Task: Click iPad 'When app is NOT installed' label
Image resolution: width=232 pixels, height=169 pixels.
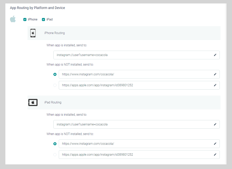Action: pyautogui.click(x=70, y=134)
